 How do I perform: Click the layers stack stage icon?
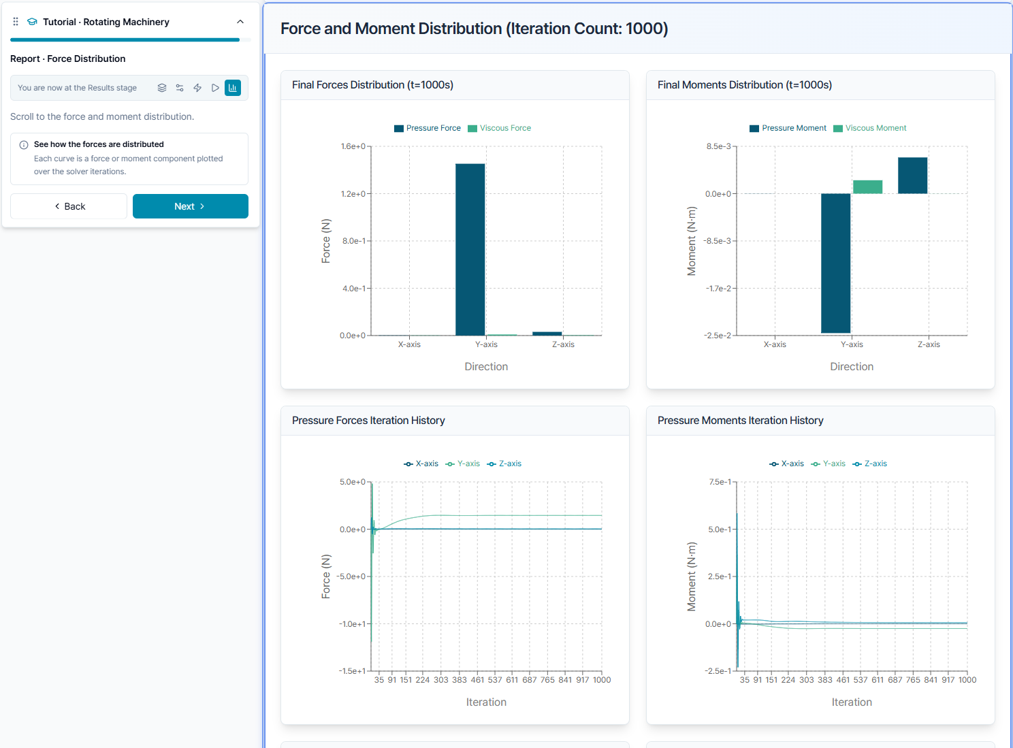(162, 88)
